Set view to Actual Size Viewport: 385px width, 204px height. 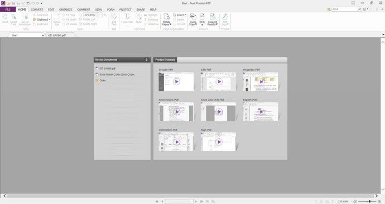tap(57, 20)
